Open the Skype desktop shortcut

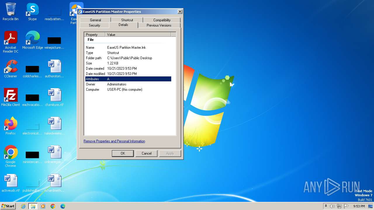coord(32,12)
